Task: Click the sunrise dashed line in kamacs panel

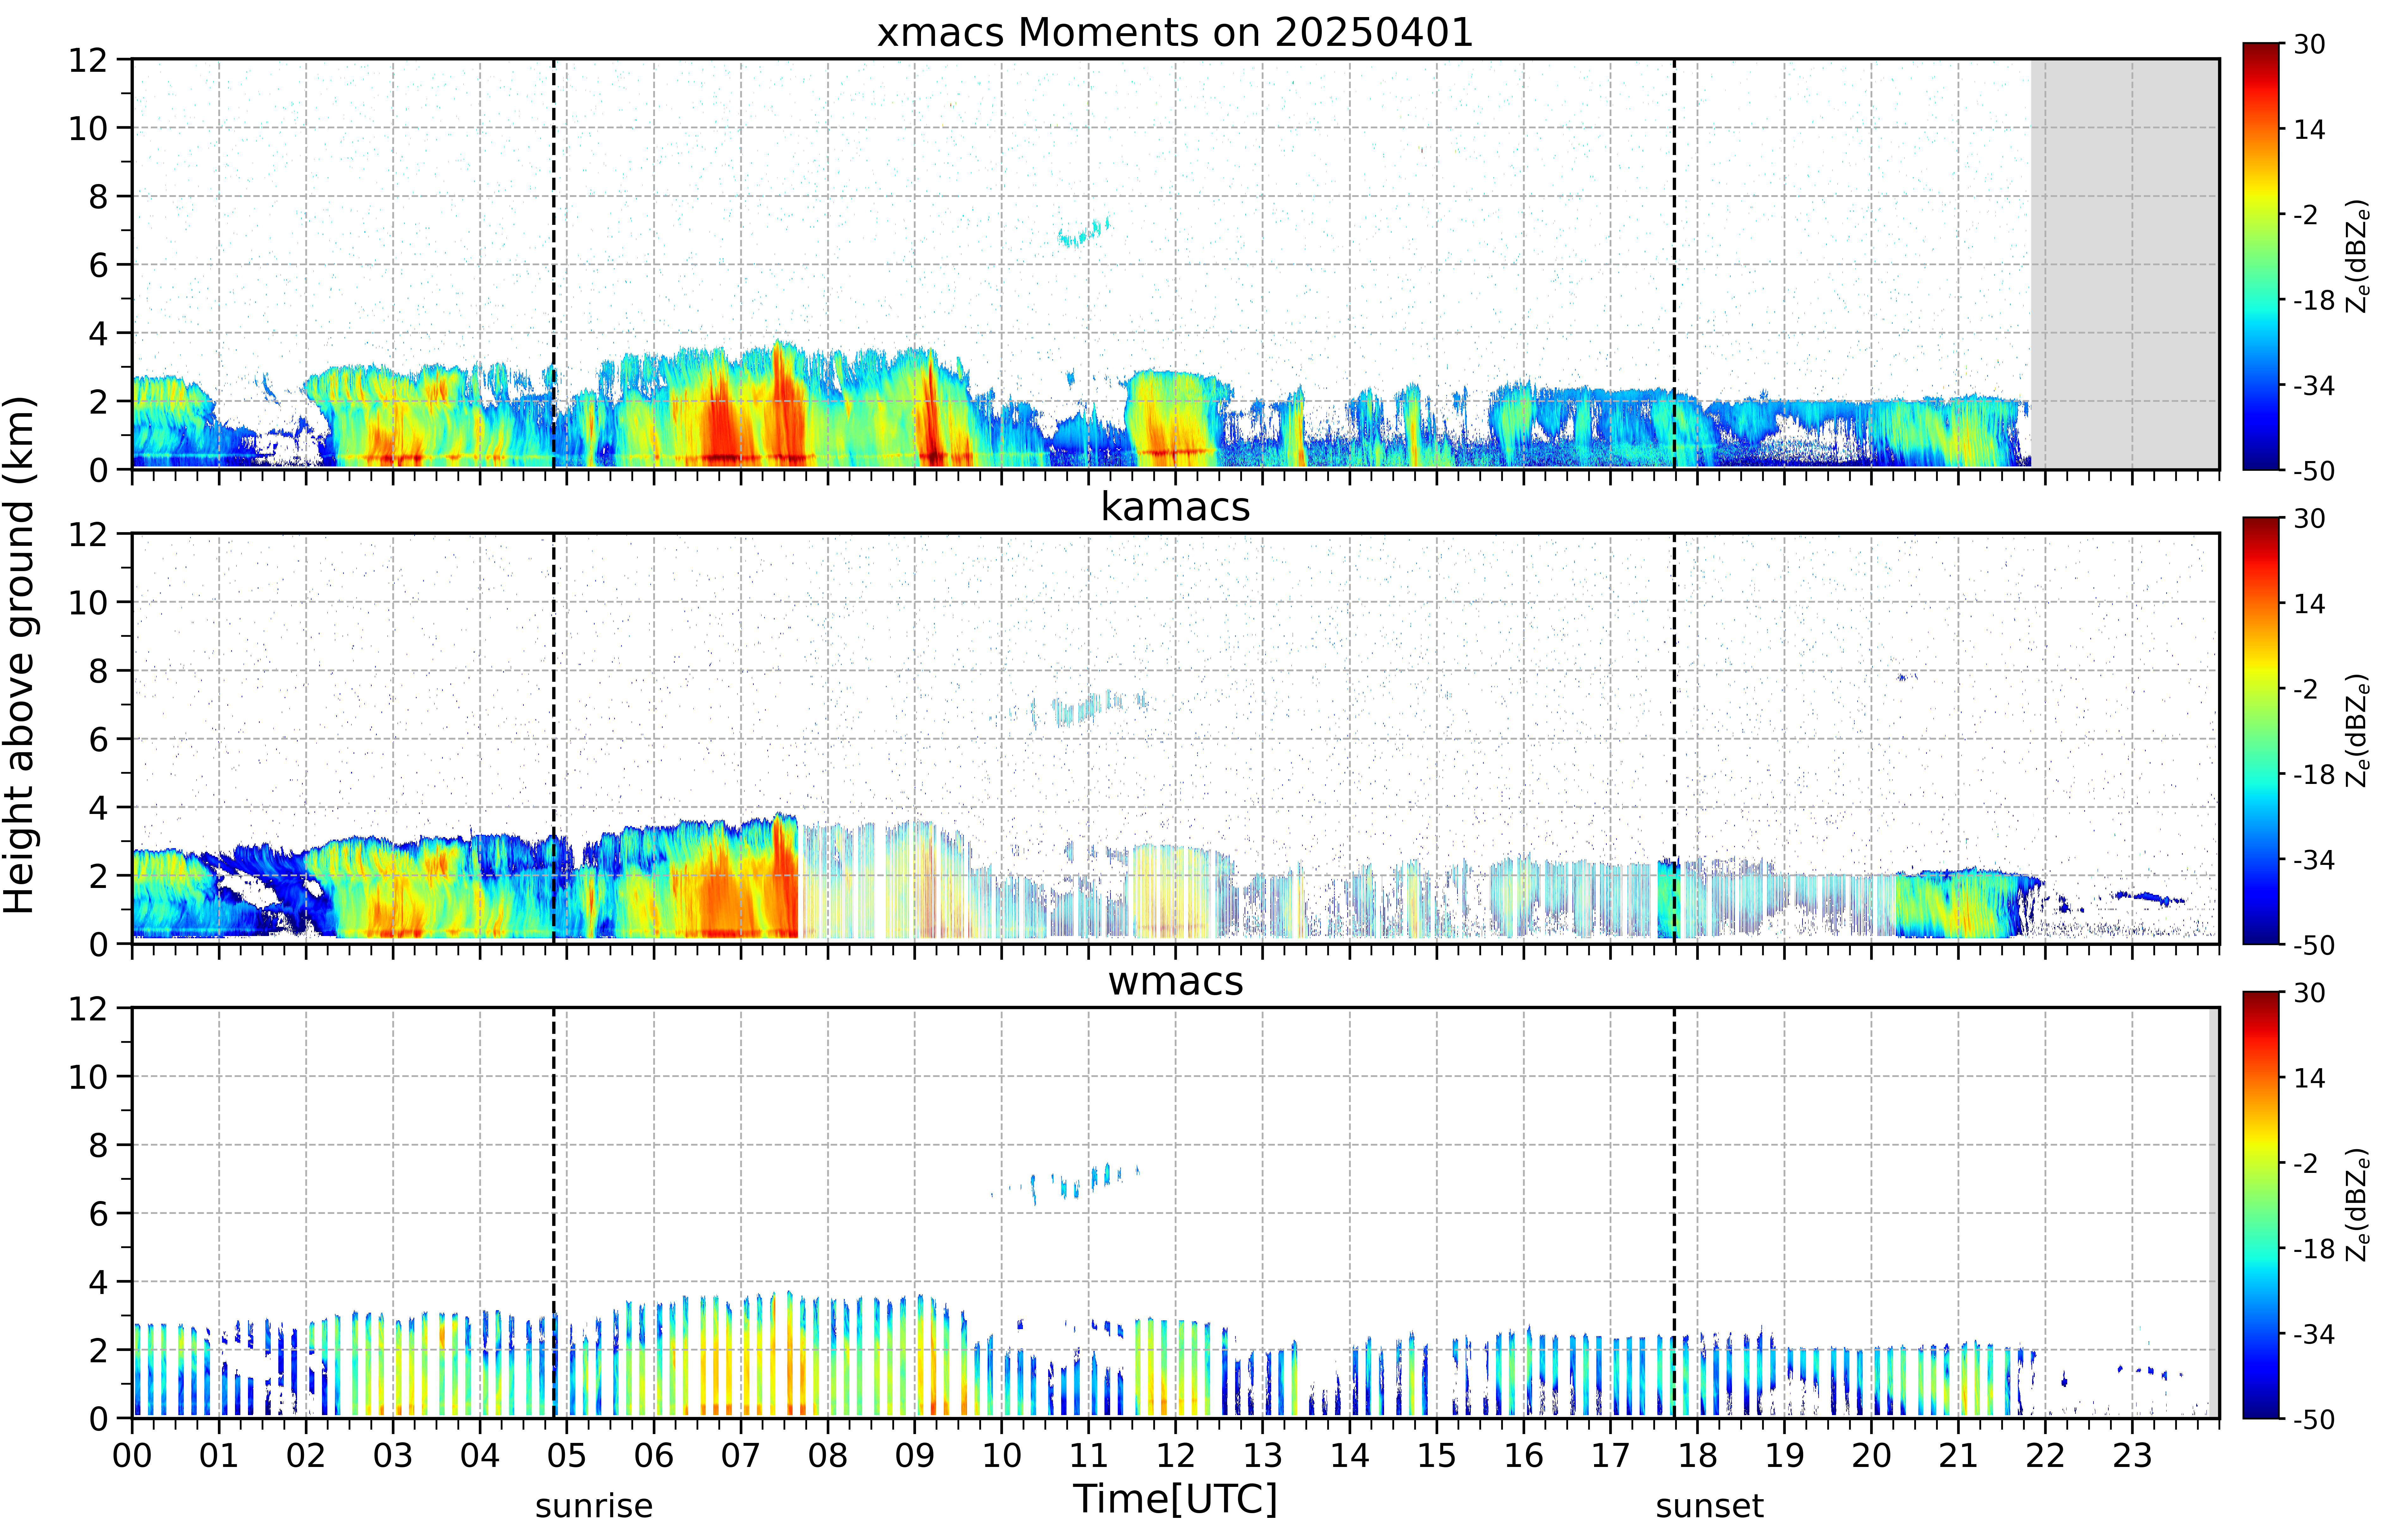Action: [554, 738]
